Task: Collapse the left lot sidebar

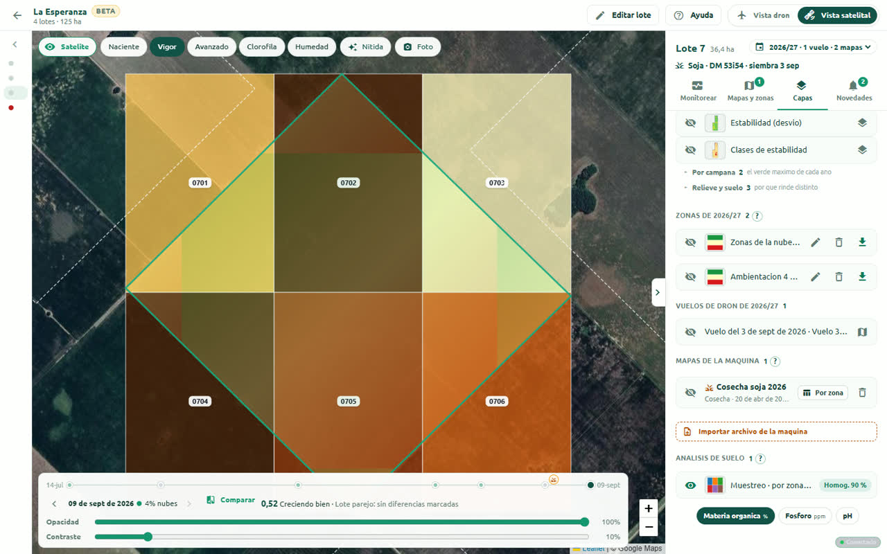Action: point(15,44)
